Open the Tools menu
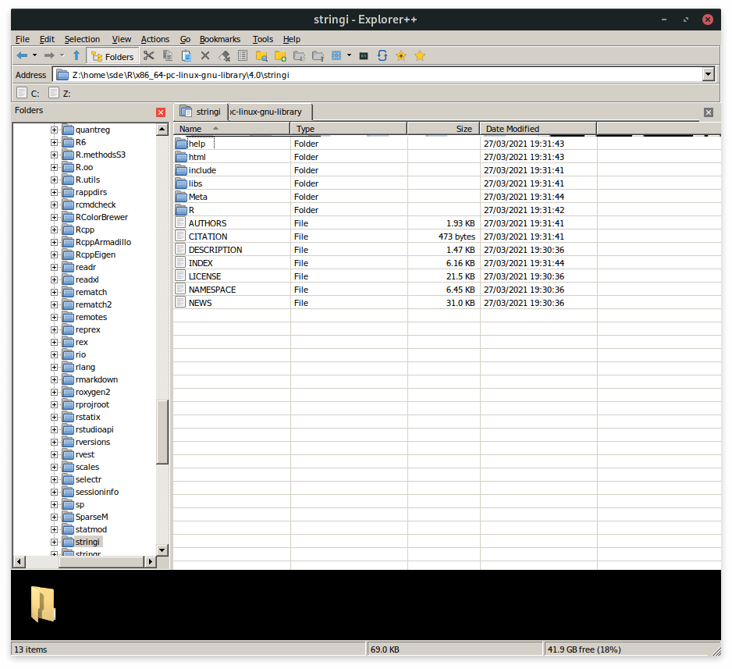The height and width of the screenshot is (669, 732). click(x=263, y=39)
